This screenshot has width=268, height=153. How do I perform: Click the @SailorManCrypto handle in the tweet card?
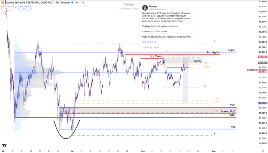pyautogui.click(x=157, y=9)
